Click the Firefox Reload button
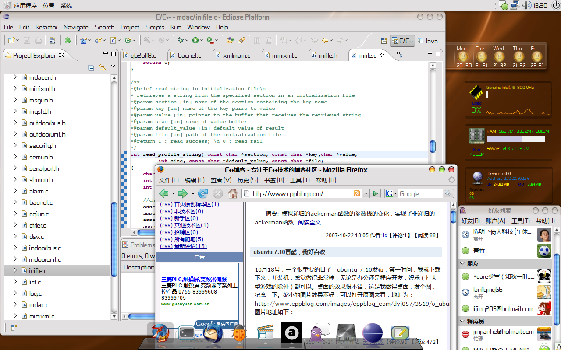The width and height of the screenshot is (561, 350). [203, 193]
